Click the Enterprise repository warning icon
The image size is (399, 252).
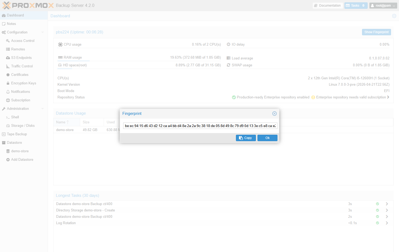tap(313, 97)
